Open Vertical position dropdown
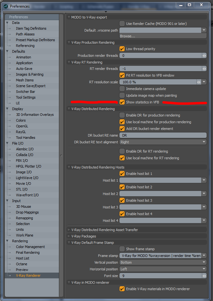Screen dimensions: 213x301 click(x=163, y=262)
